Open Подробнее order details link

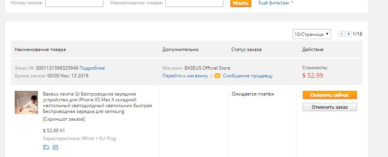click(92, 68)
